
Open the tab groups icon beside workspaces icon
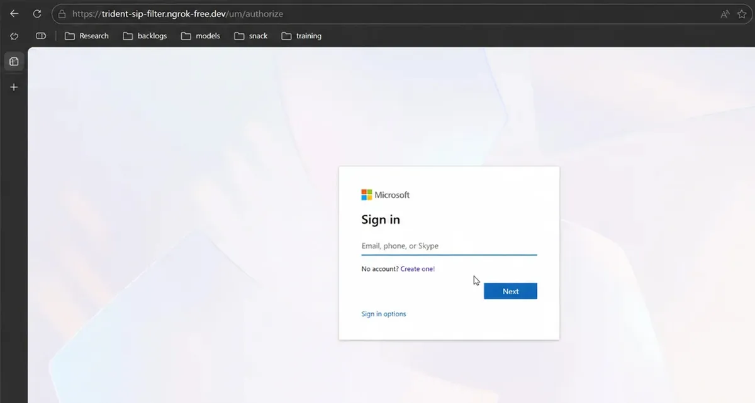41,36
